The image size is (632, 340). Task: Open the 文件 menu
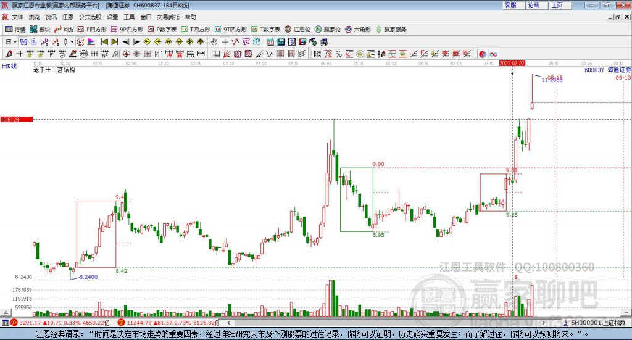[17, 17]
